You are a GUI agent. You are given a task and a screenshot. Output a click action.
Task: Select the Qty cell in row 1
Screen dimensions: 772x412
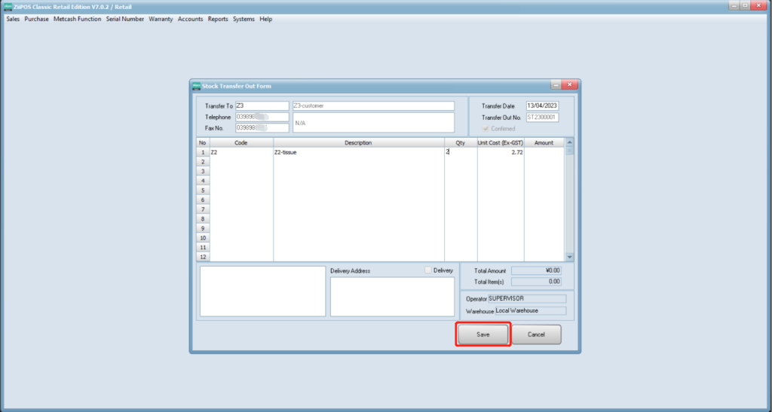point(460,152)
